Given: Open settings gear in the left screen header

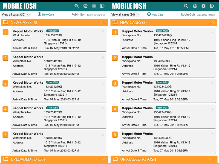Looking at the screenshot, I should 94,6.
